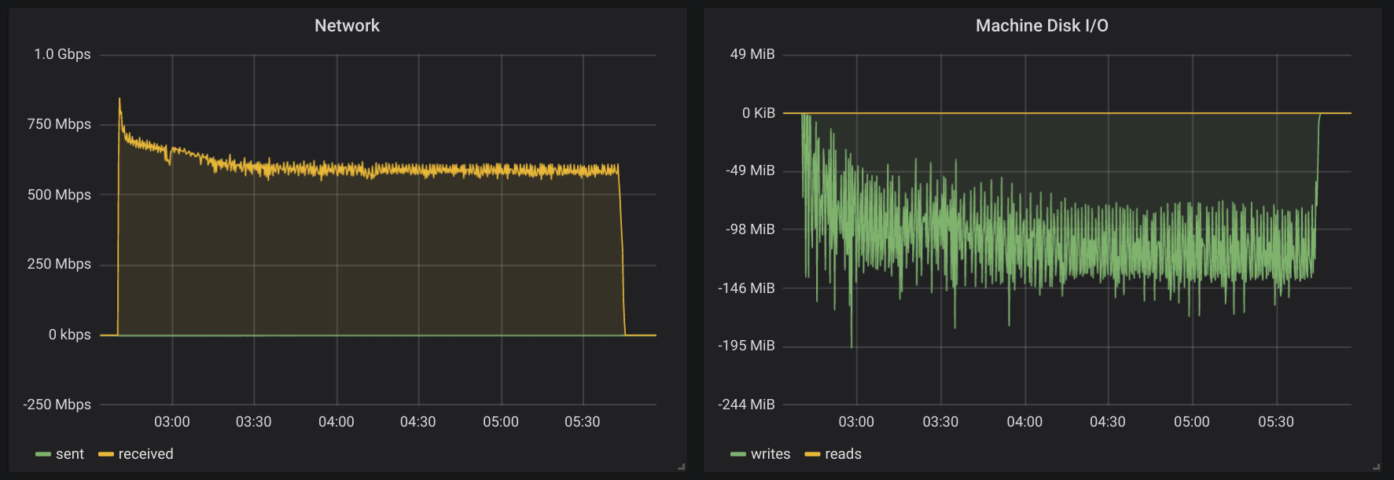This screenshot has width=1394, height=480.
Task: Toggle the reads series in Disk I/O legend
Action: click(843, 454)
